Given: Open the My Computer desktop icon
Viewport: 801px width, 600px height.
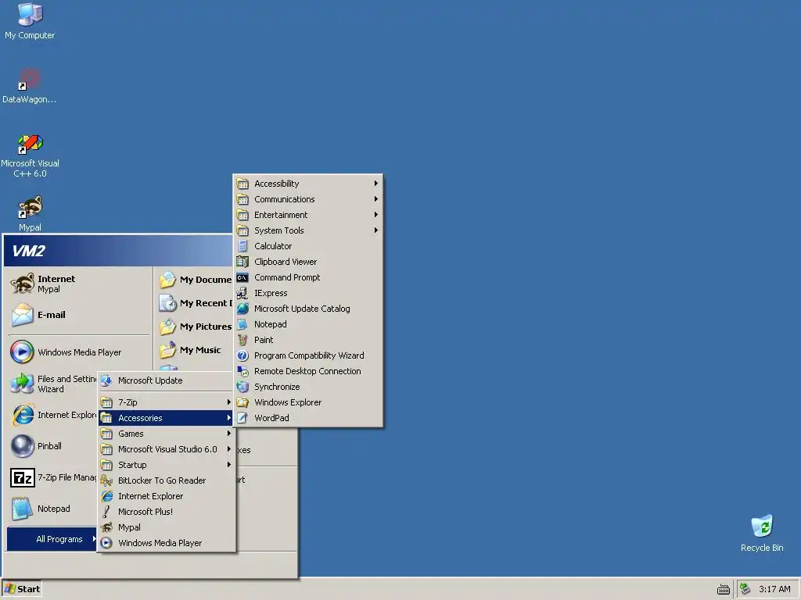Looking at the screenshot, I should point(30,21).
